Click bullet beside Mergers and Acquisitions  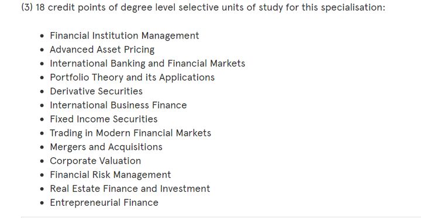(x=42, y=147)
